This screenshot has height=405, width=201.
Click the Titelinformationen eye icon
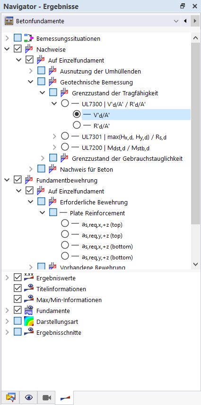(x=29, y=289)
